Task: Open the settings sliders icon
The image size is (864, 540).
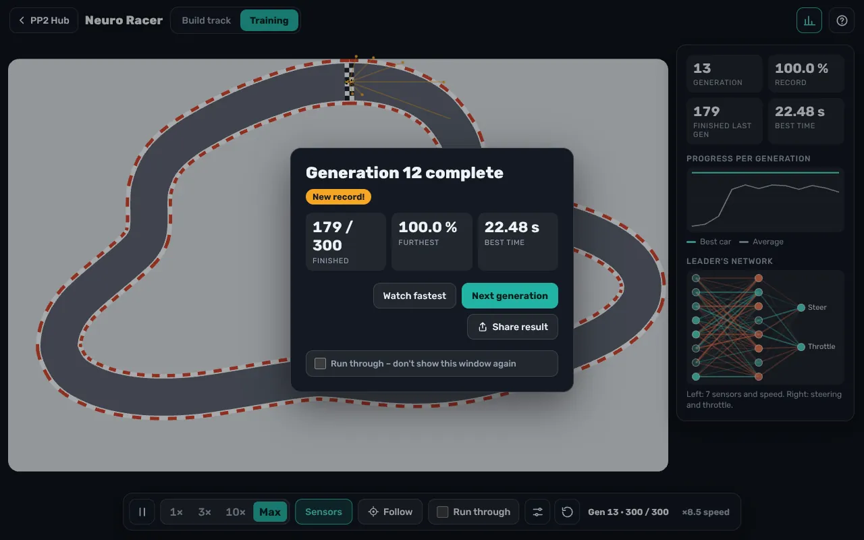Action: tap(537, 512)
